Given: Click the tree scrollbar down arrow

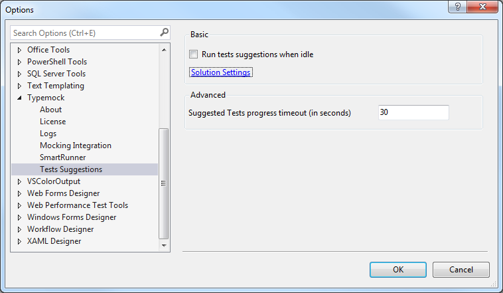Looking at the screenshot, I should (x=164, y=246).
